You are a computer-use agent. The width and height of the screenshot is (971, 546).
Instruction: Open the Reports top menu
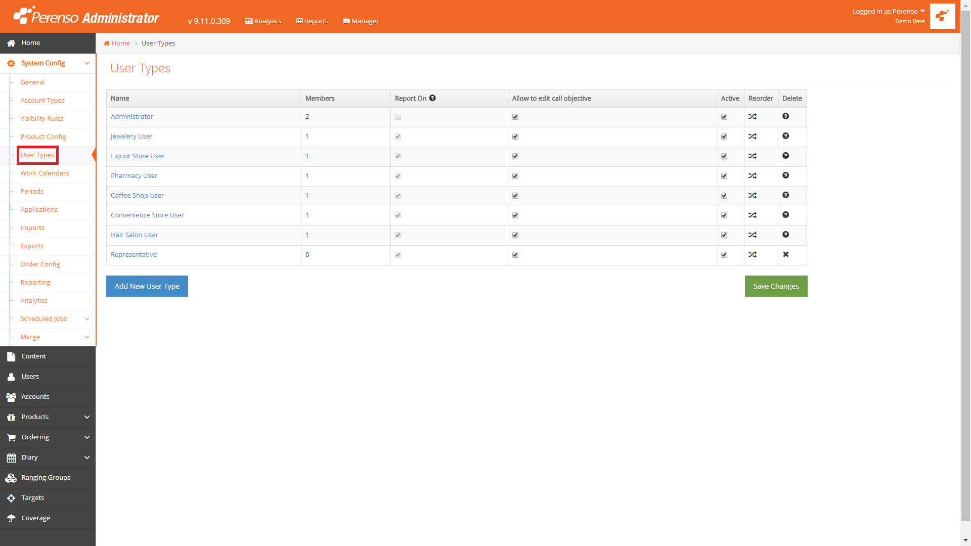(x=312, y=21)
